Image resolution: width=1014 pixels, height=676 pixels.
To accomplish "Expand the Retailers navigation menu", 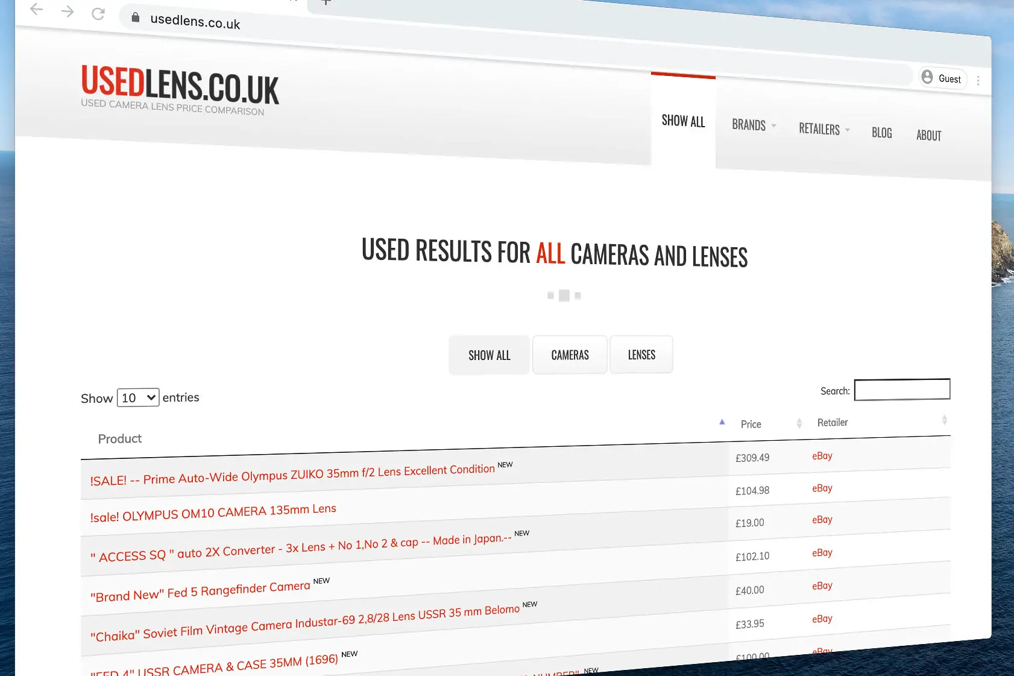I will coord(824,129).
